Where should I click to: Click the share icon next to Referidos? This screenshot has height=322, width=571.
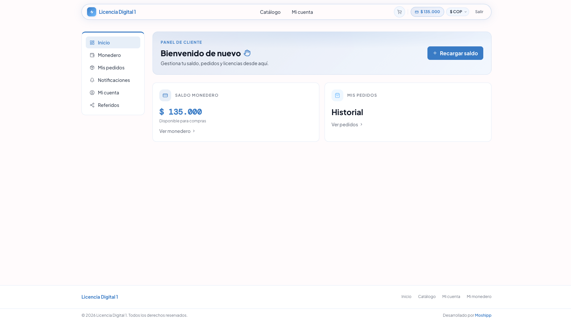tap(92, 105)
